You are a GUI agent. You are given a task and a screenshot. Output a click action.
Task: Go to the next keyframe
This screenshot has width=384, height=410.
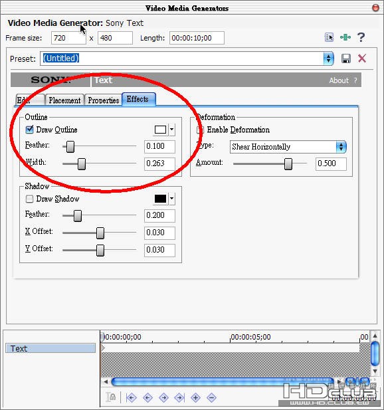click(x=163, y=397)
